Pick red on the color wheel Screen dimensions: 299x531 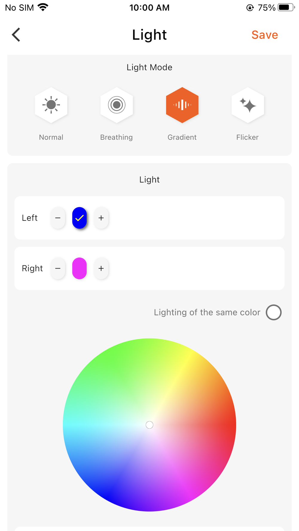230,425
